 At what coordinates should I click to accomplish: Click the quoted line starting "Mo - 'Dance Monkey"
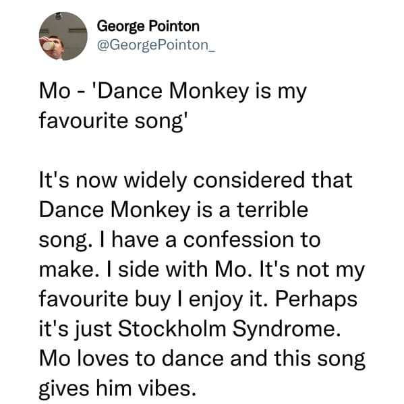(173, 91)
